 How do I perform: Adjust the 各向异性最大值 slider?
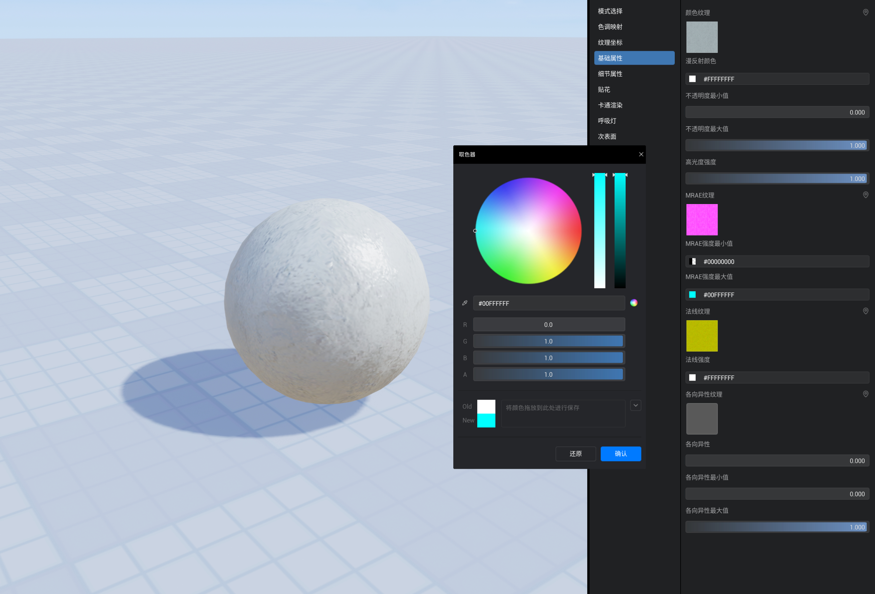tap(777, 527)
